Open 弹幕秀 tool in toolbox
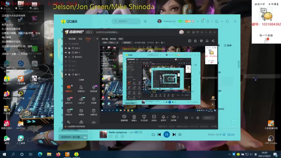This screenshot has width=281, height=158. pyautogui.click(x=81, y=112)
